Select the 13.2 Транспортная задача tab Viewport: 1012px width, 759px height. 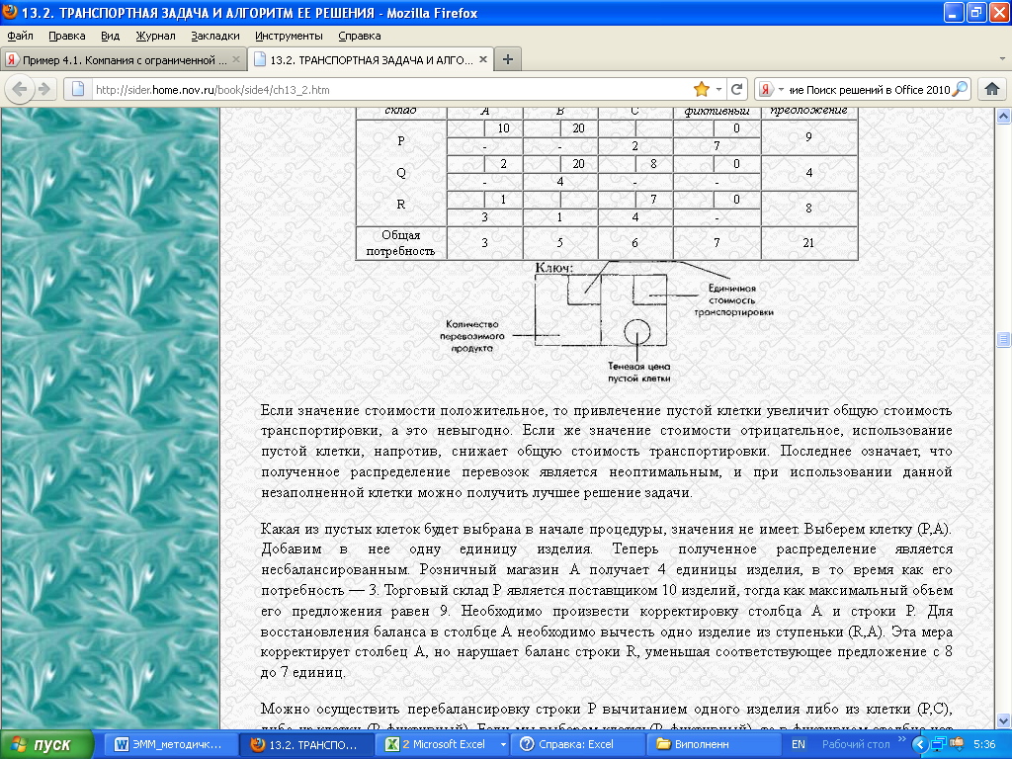[372, 60]
